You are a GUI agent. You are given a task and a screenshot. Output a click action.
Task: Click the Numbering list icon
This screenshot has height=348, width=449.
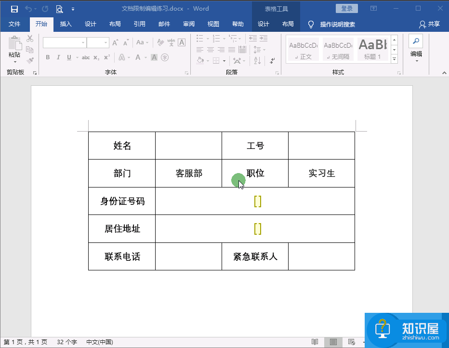[x=216, y=38]
